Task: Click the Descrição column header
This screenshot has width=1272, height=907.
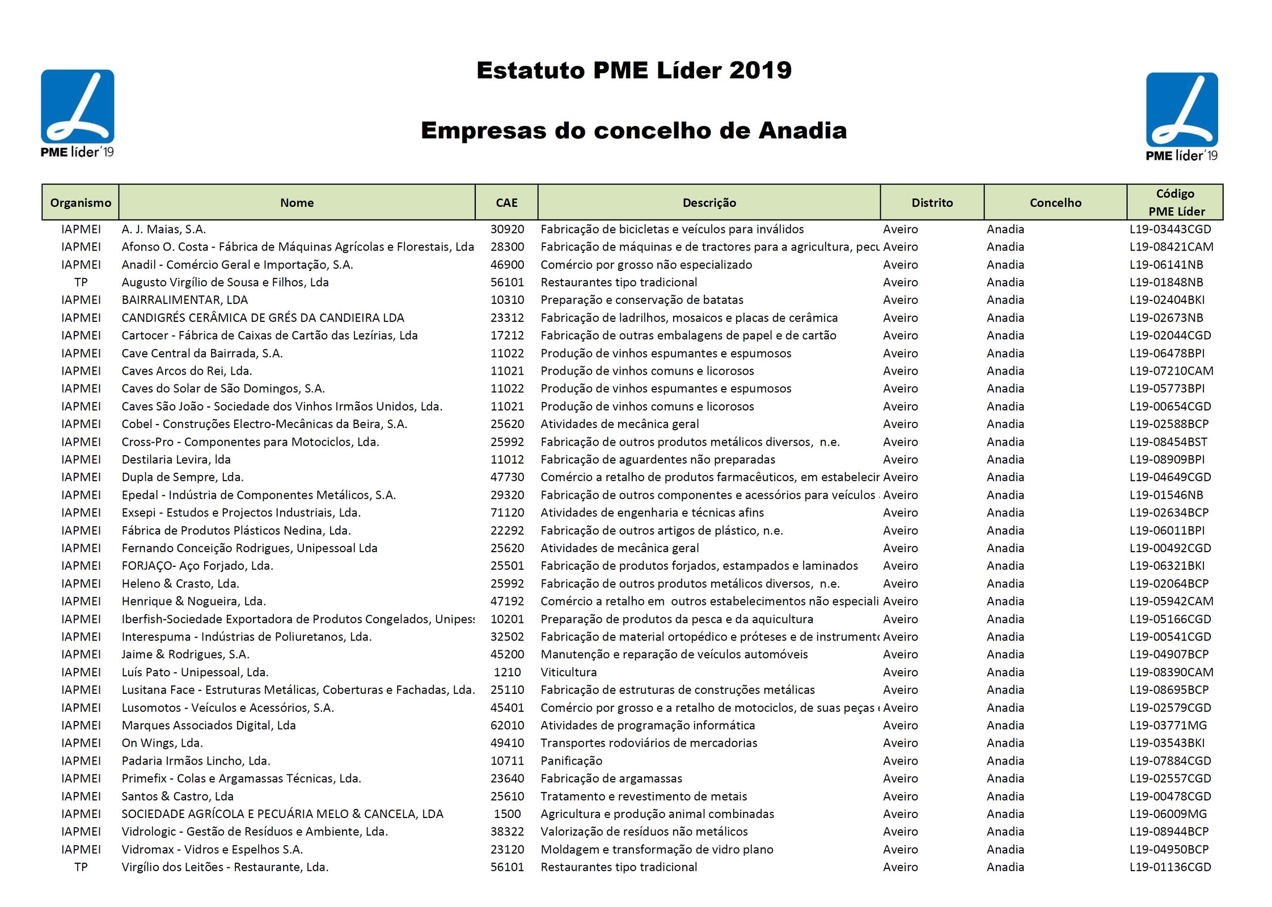Action: coord(709,202)
